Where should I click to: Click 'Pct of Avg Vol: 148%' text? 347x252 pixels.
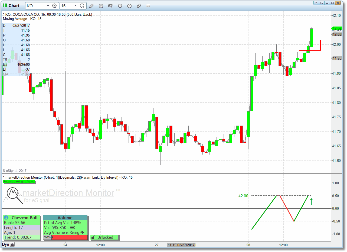[63, 223]
